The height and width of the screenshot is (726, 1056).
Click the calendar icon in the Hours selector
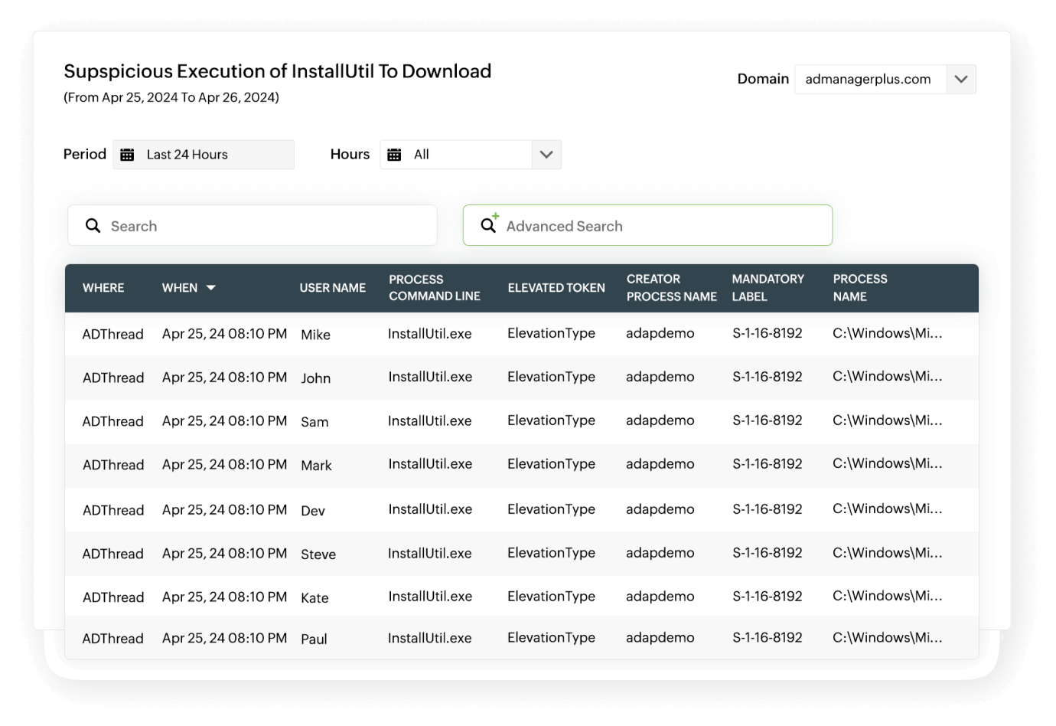[x=394, y=154]
